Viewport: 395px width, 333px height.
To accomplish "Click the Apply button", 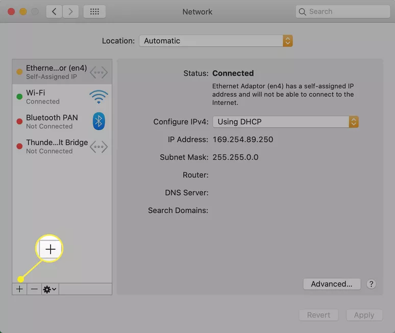I will click(364, 315).
